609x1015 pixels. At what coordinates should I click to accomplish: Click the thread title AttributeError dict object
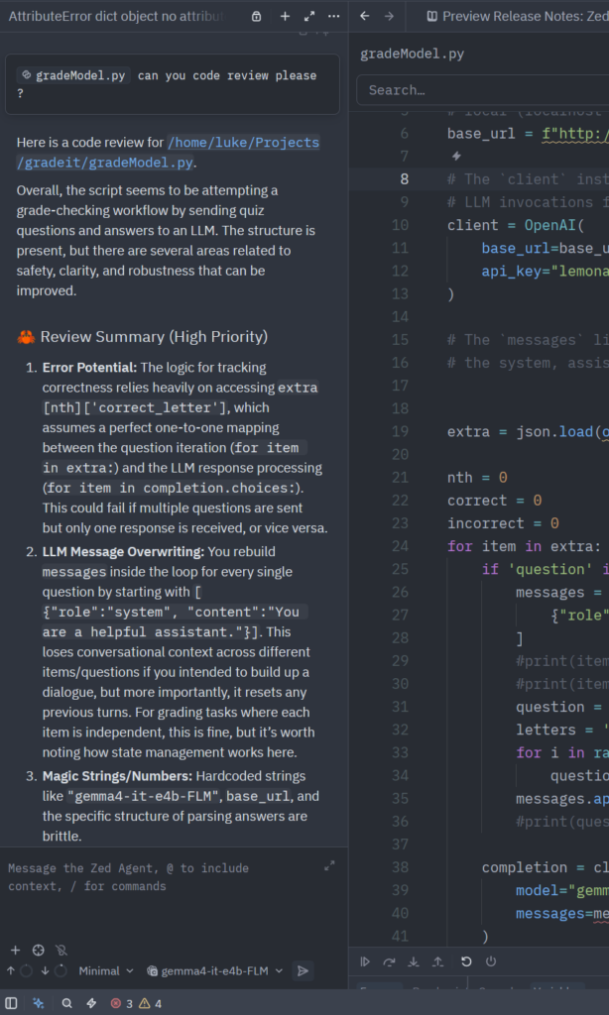point(115,16)
